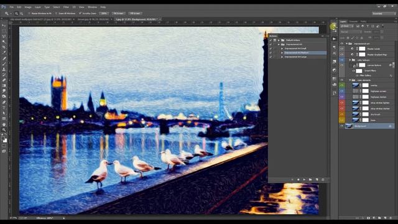Click the create new layer icon
This screenshot has width=398, height=224.
(385, 218)
